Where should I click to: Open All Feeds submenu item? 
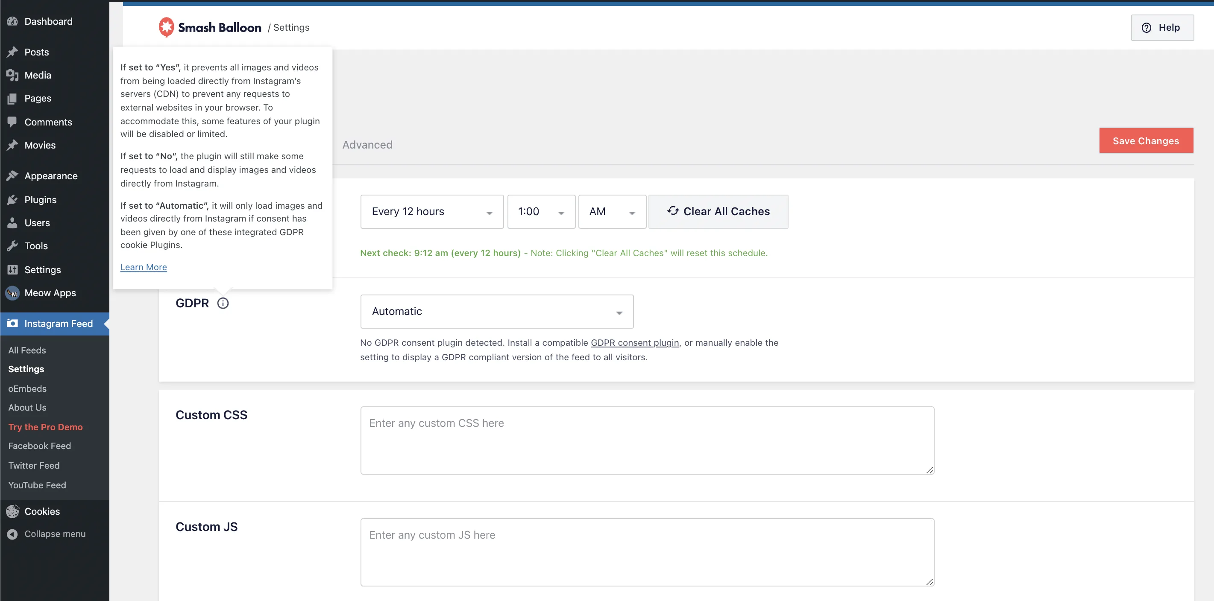27,350
